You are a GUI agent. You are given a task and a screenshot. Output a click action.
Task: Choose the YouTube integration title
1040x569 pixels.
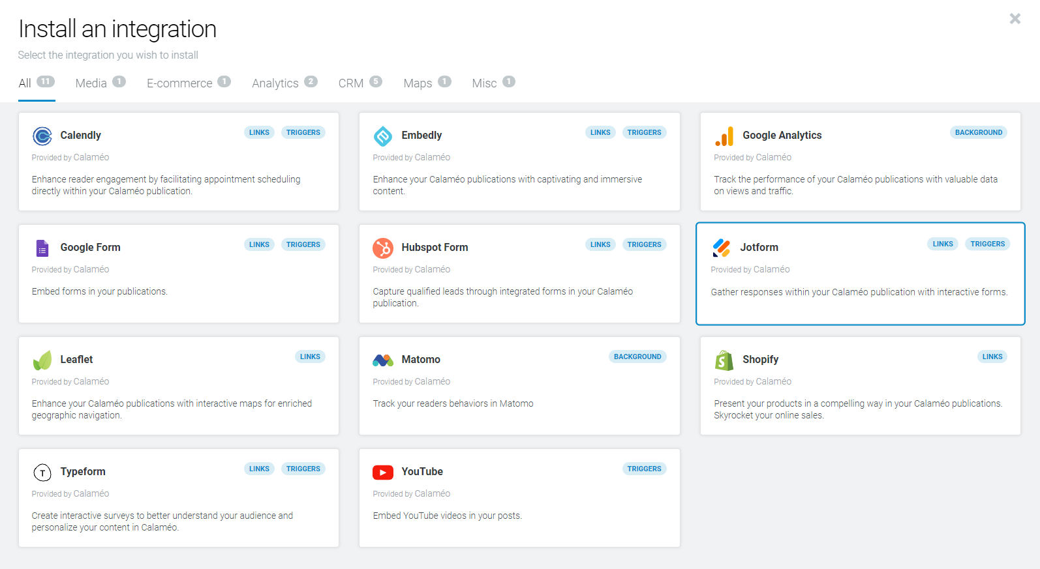pyautogui.click(x=422, y=471)
